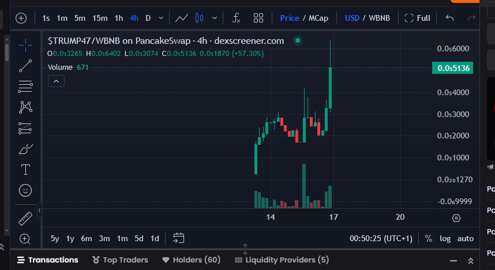Expand chart type dropdown arrow

[215, 18]
